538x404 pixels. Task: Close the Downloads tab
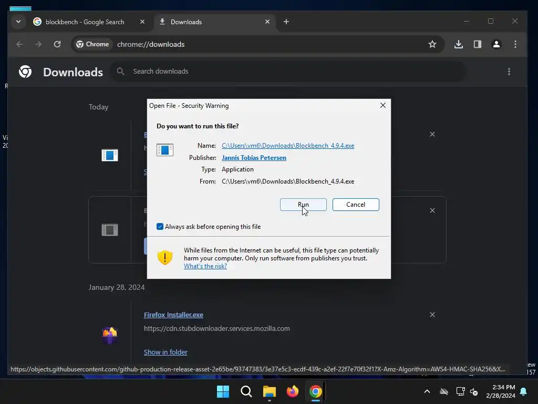click(267, 22)
